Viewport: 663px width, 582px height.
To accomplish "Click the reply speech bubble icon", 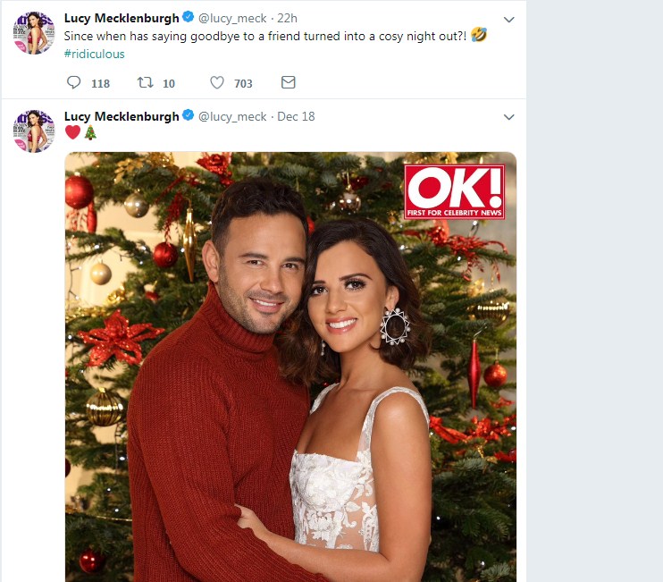I will 73,82.
